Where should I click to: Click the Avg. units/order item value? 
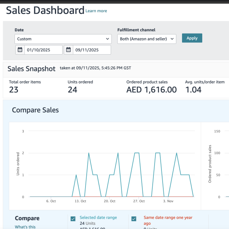pyautogui.click(x=194, y=90)
